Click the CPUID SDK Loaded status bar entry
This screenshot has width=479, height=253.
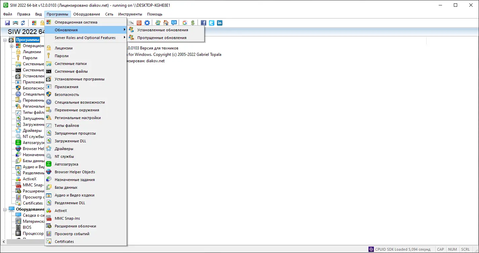tap(400, 249)
